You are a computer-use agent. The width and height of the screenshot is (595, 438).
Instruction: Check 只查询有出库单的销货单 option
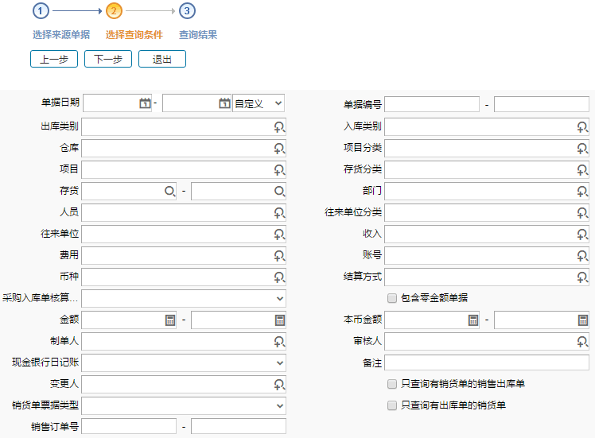[392, 405]
